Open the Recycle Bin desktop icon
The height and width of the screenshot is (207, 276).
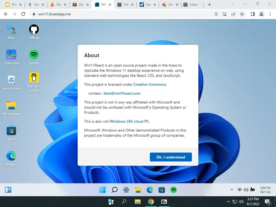11,82
